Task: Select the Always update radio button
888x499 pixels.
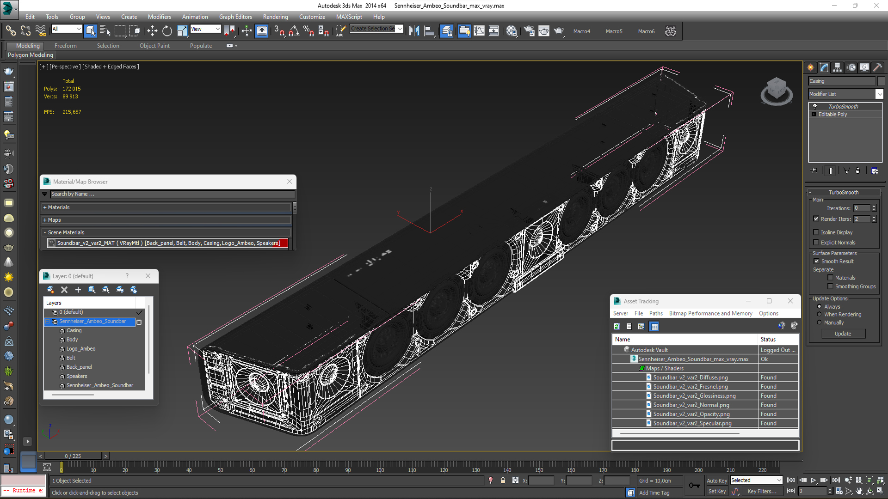Action: (x=819, y=307)
